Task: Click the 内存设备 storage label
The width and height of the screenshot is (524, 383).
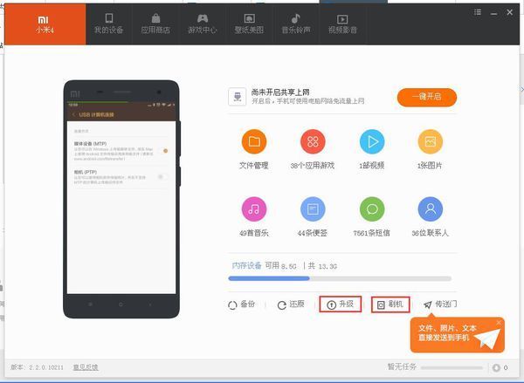Action: pos(246,266)
